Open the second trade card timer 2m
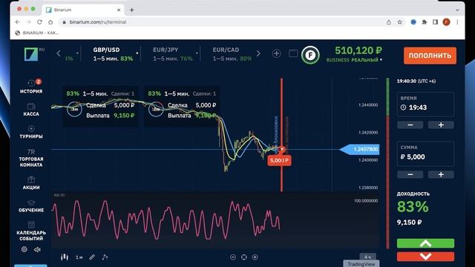 point(156,109)
